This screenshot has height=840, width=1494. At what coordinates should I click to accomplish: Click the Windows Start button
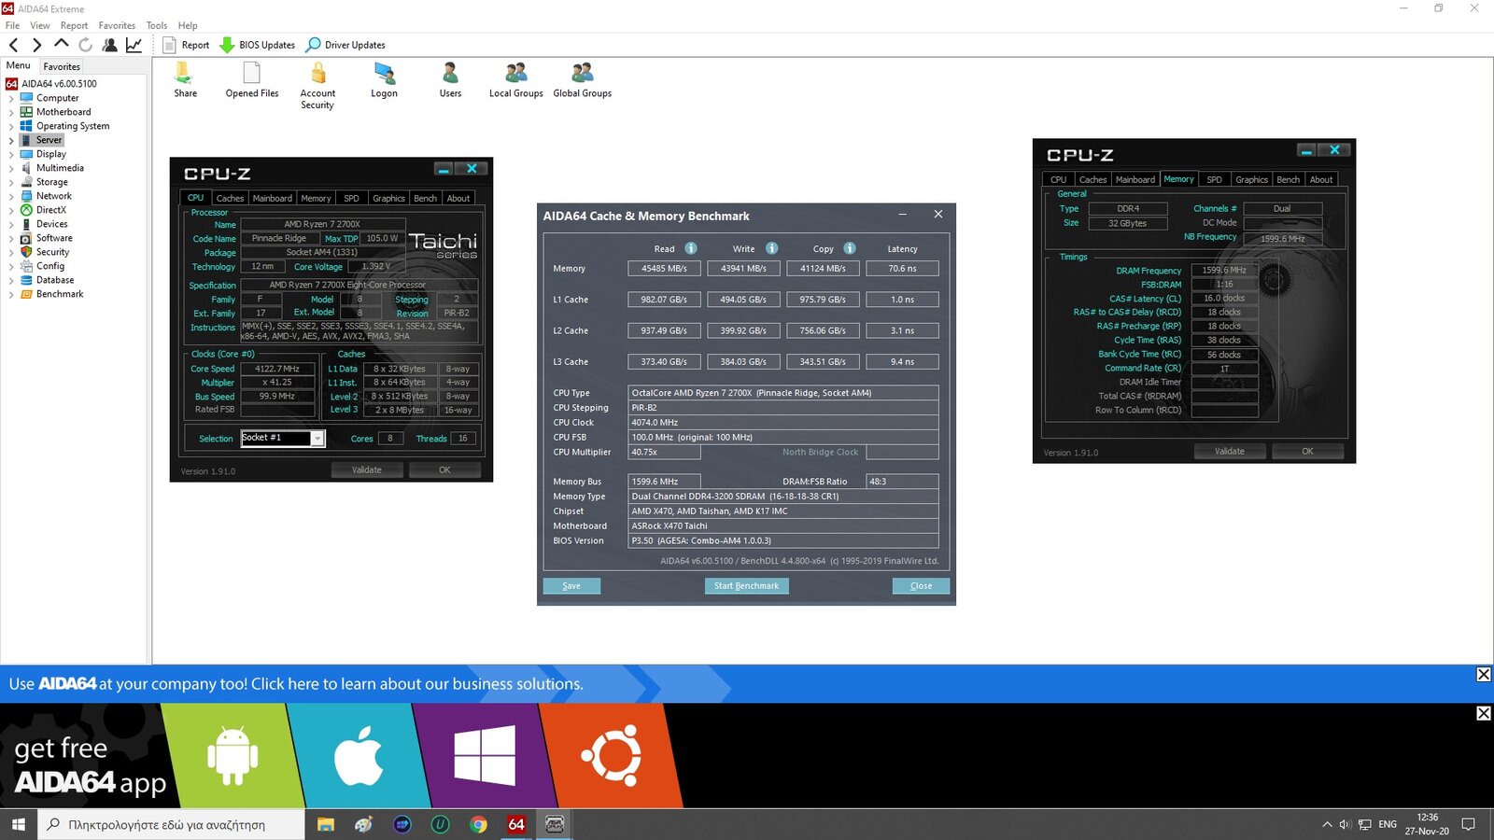19,824
